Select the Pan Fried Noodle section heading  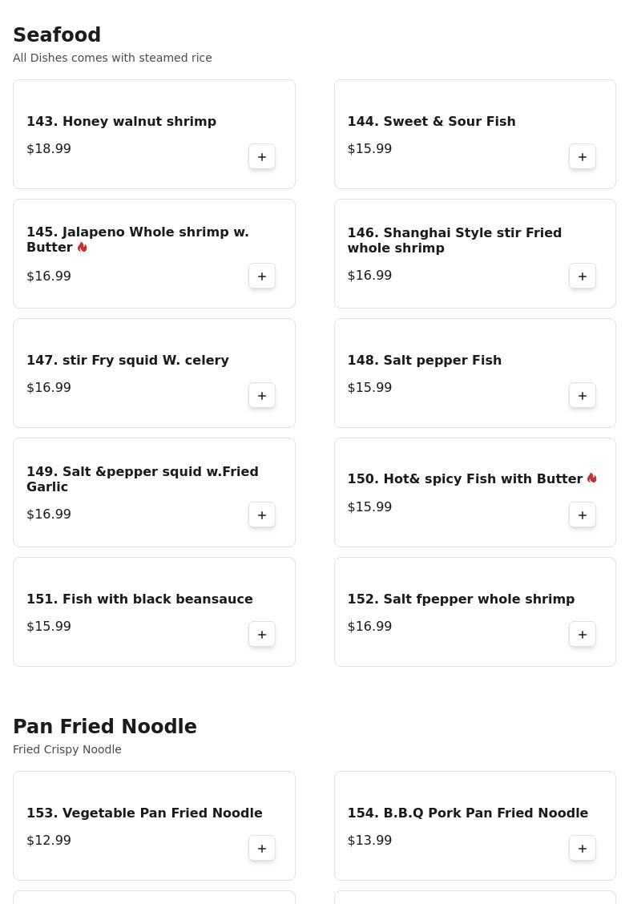pyautogui.click(x=104, y=726)
